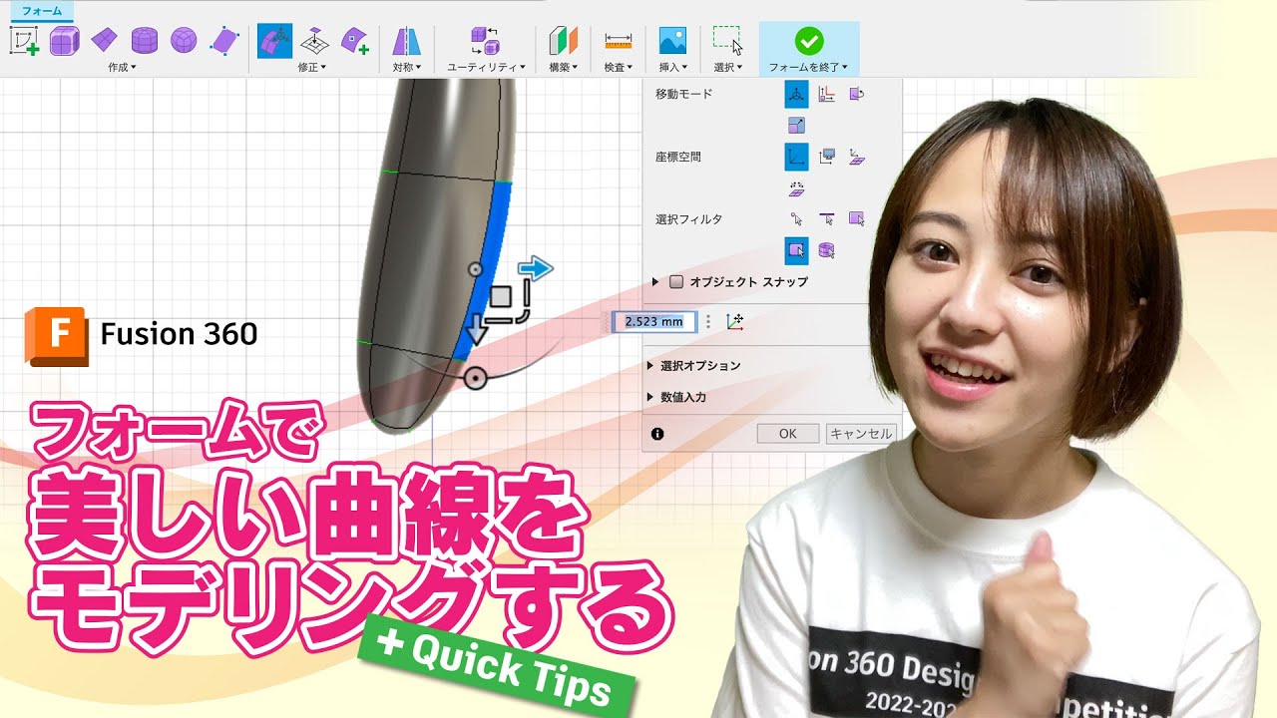Image resolution: width=1277 pixels, height=718 pixels.
Task: Click the 2.523 mm value field
Action: 654,321
